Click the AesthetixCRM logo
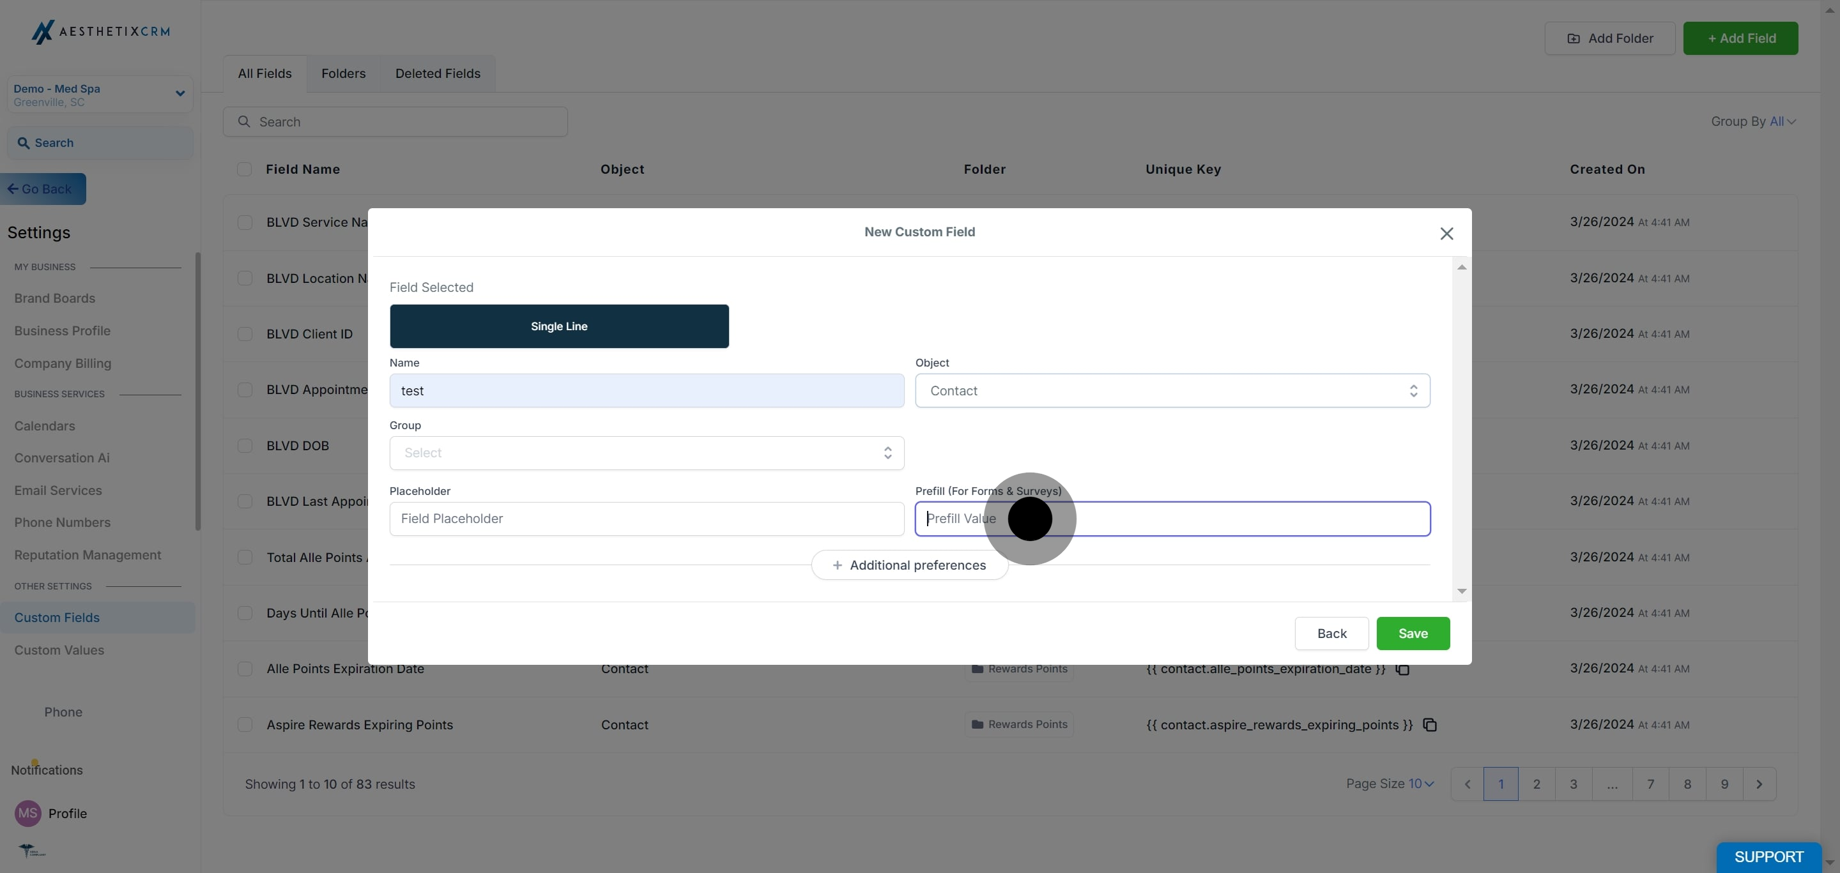Screen dimensions: 1840x873 pyautogui.click(x=100, y=31)
